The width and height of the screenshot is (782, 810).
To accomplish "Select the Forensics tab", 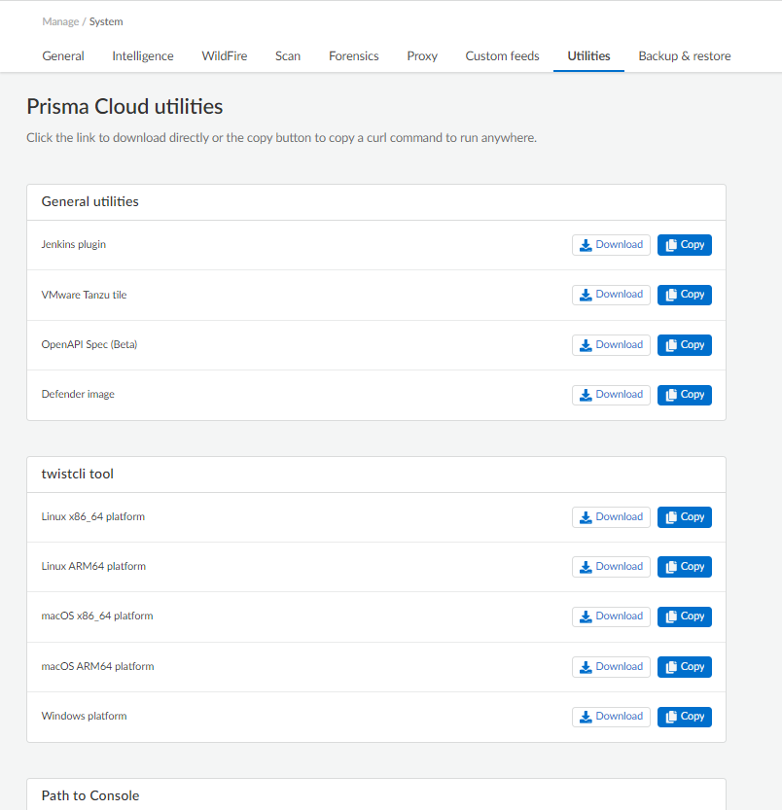I will point(354,56).
